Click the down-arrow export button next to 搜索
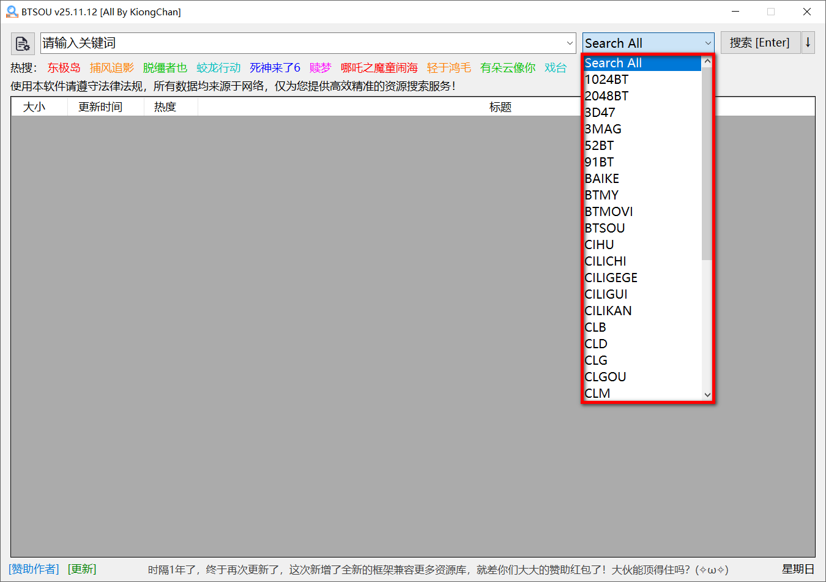 809,42
